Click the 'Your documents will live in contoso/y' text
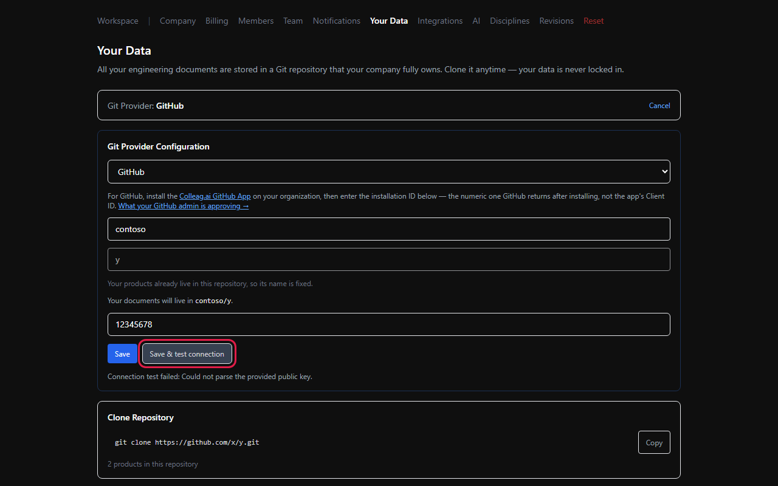The image size is (778, 486). (x=170, y=301)
